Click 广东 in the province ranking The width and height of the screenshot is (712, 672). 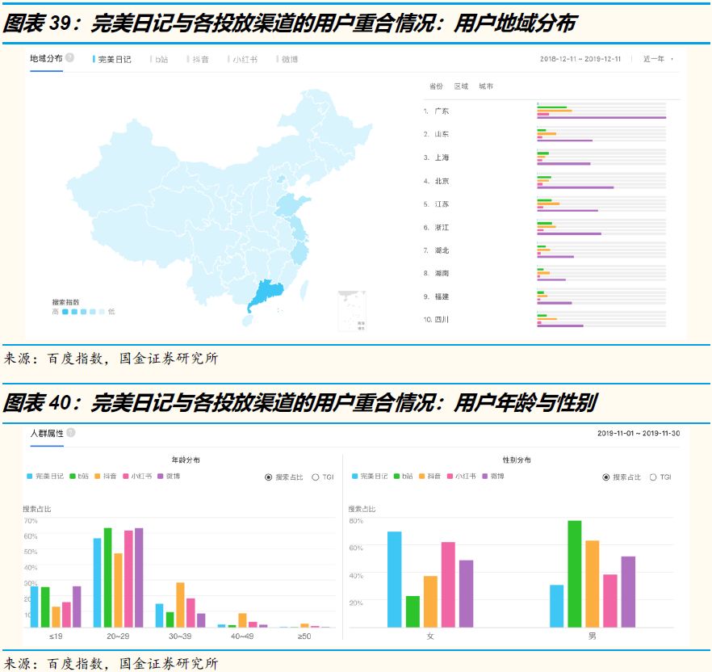(x=442, y=111)
